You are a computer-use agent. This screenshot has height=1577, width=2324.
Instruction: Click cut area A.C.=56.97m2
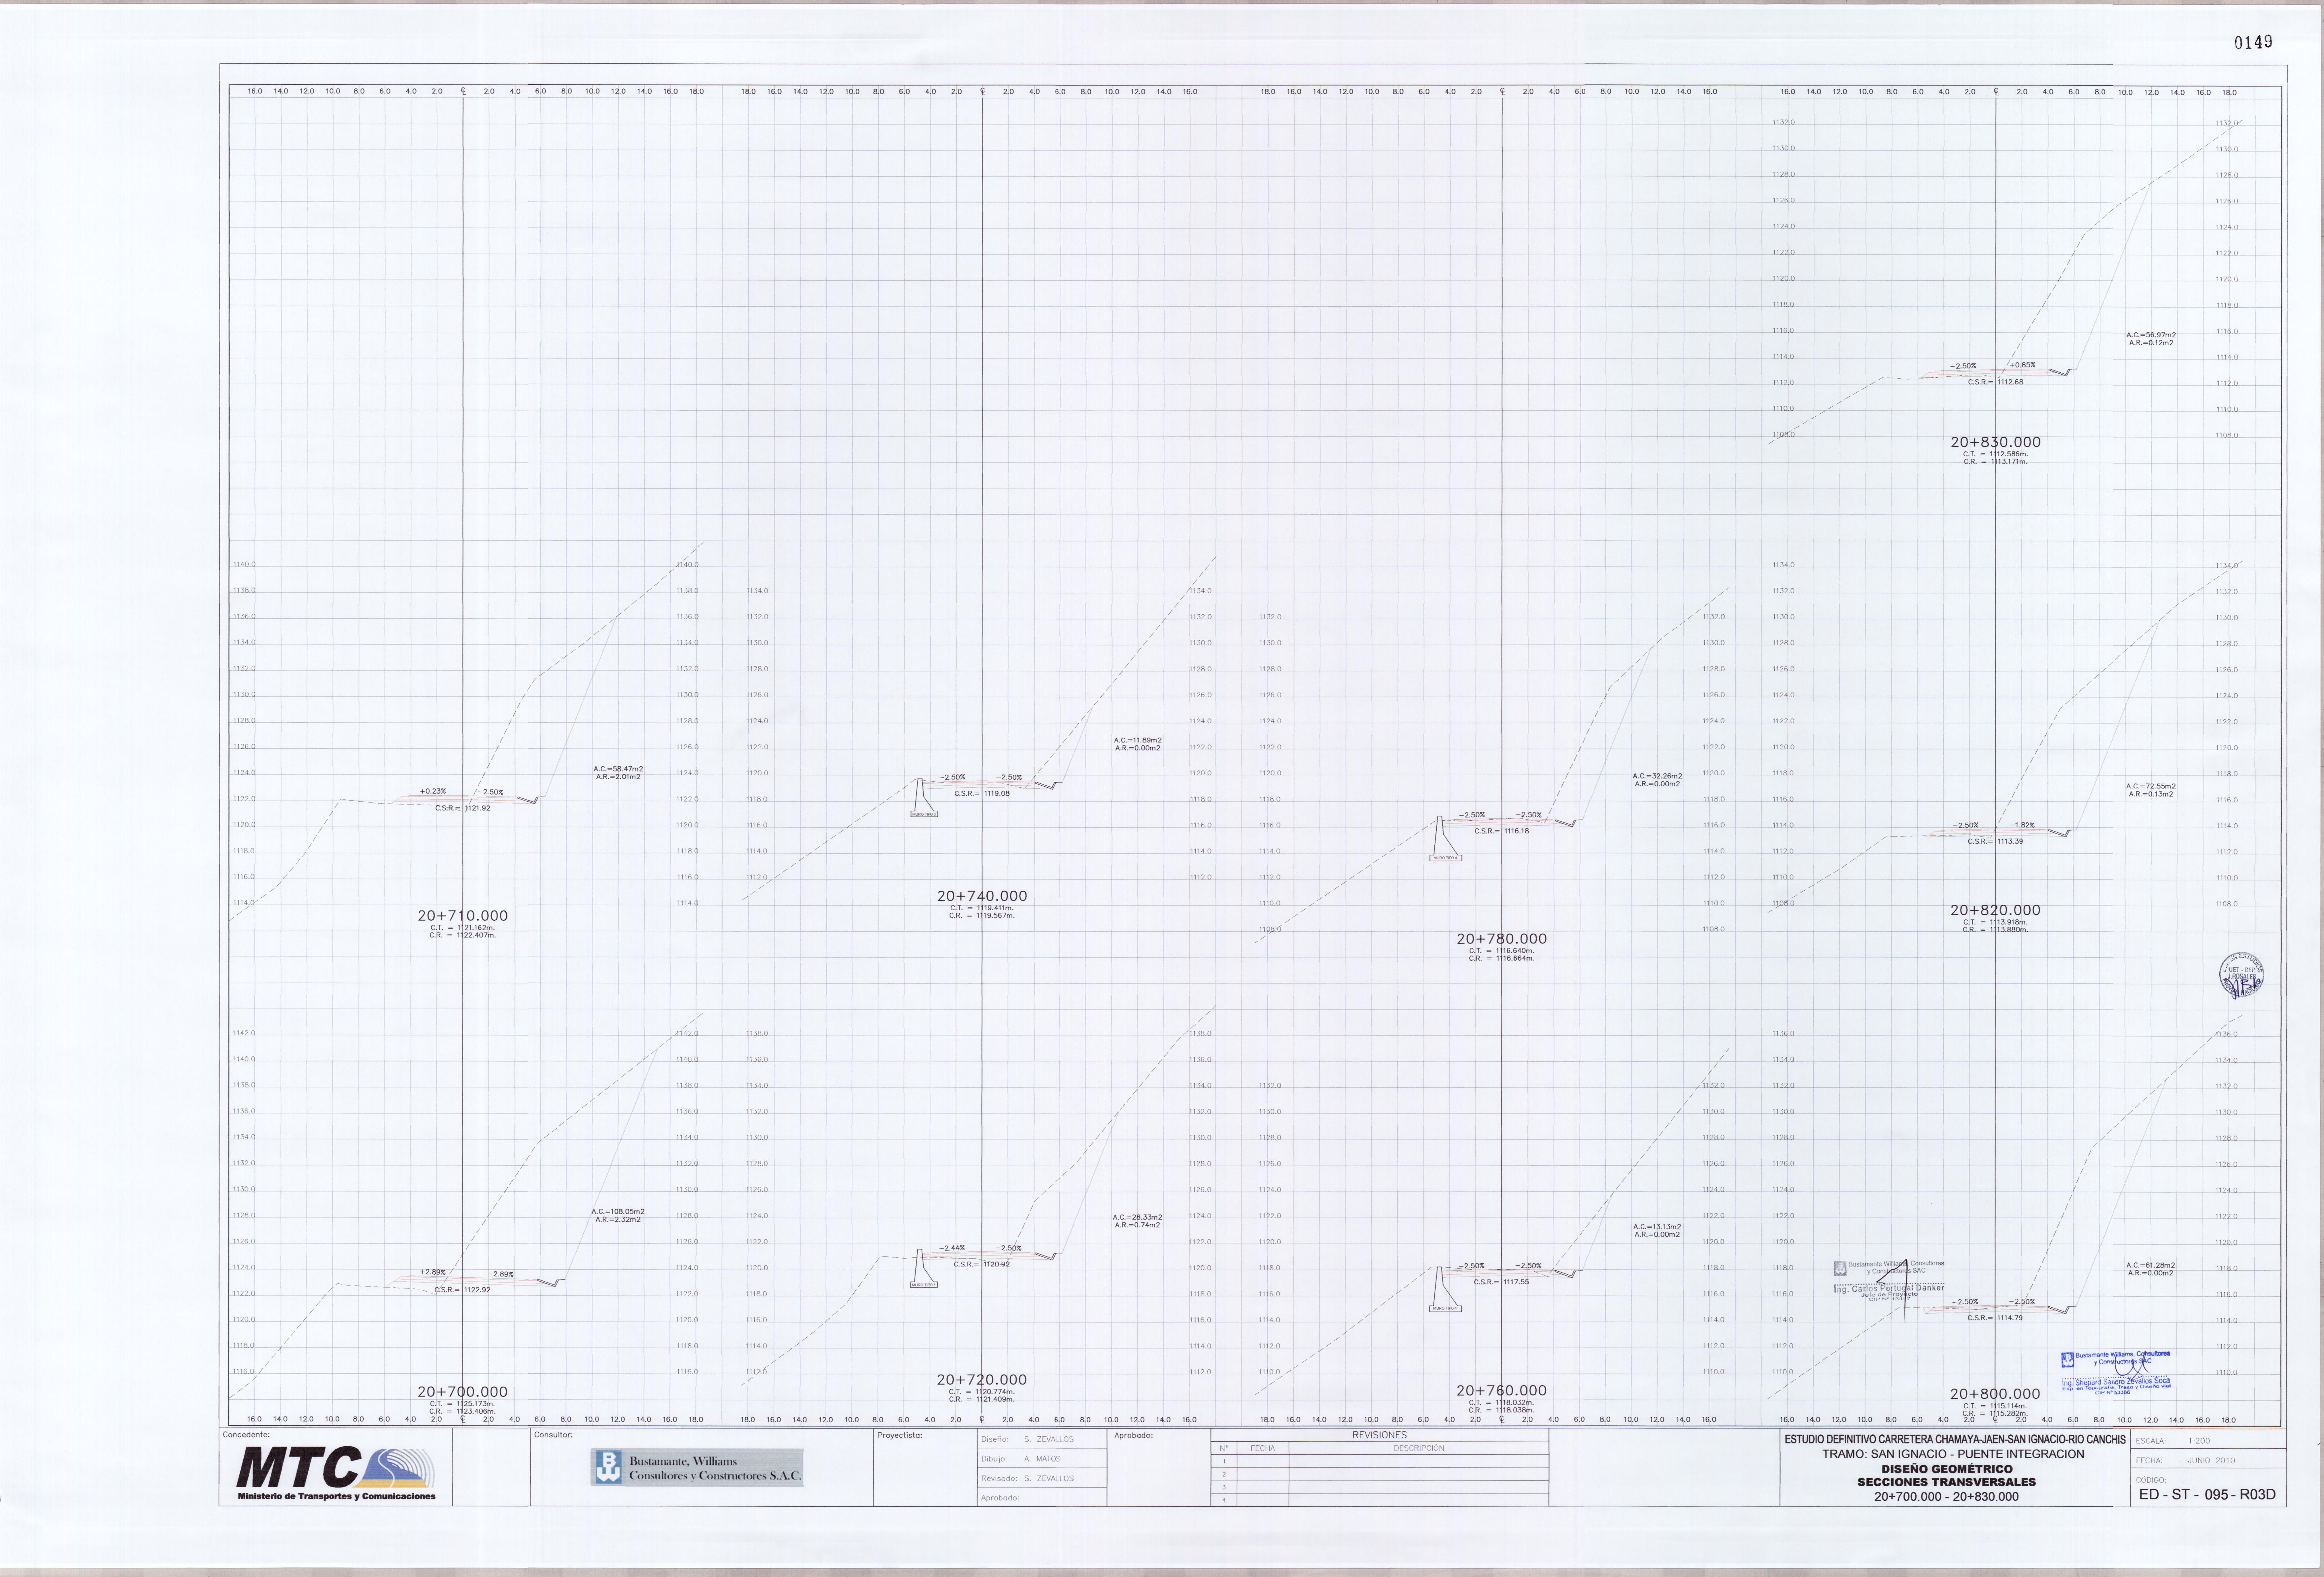[x=2151, y=335]
